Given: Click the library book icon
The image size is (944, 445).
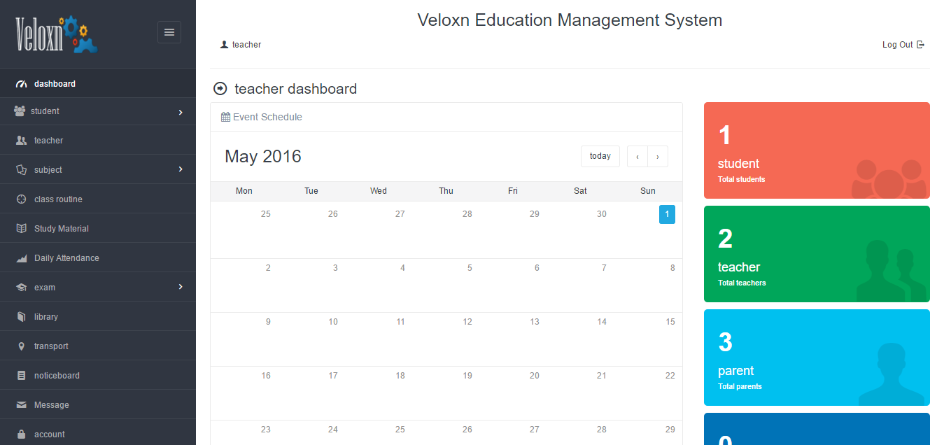Looking at the screenshot, I should pos(21,317).
